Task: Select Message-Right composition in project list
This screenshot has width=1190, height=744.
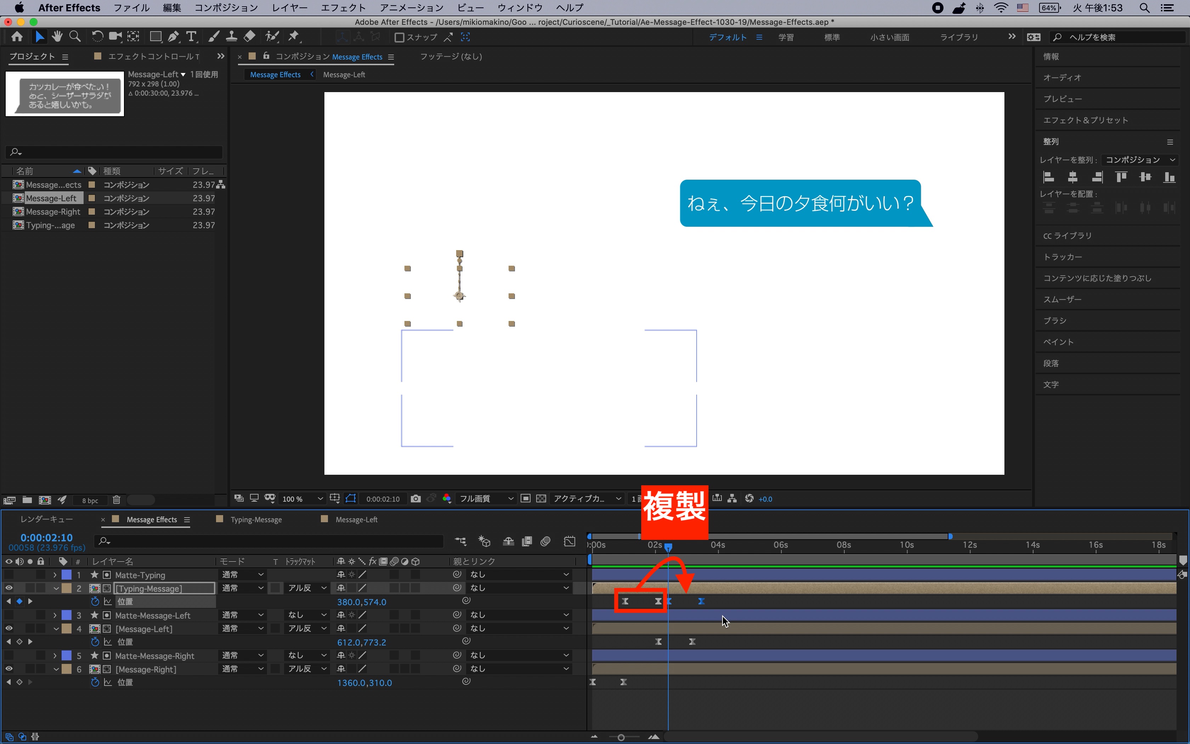Action: point(53,212)
